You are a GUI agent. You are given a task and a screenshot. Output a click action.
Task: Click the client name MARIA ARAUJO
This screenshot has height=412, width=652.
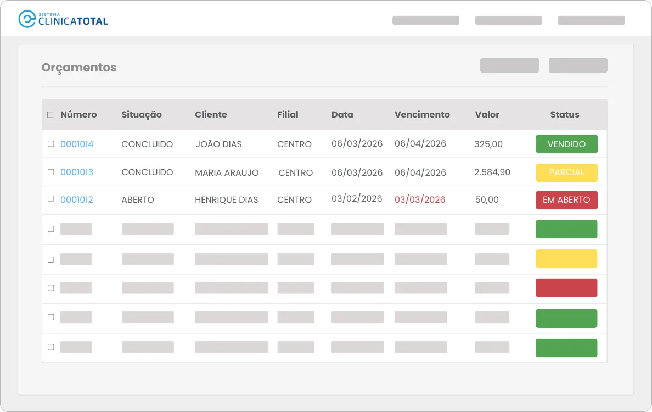tap(227, 172)
